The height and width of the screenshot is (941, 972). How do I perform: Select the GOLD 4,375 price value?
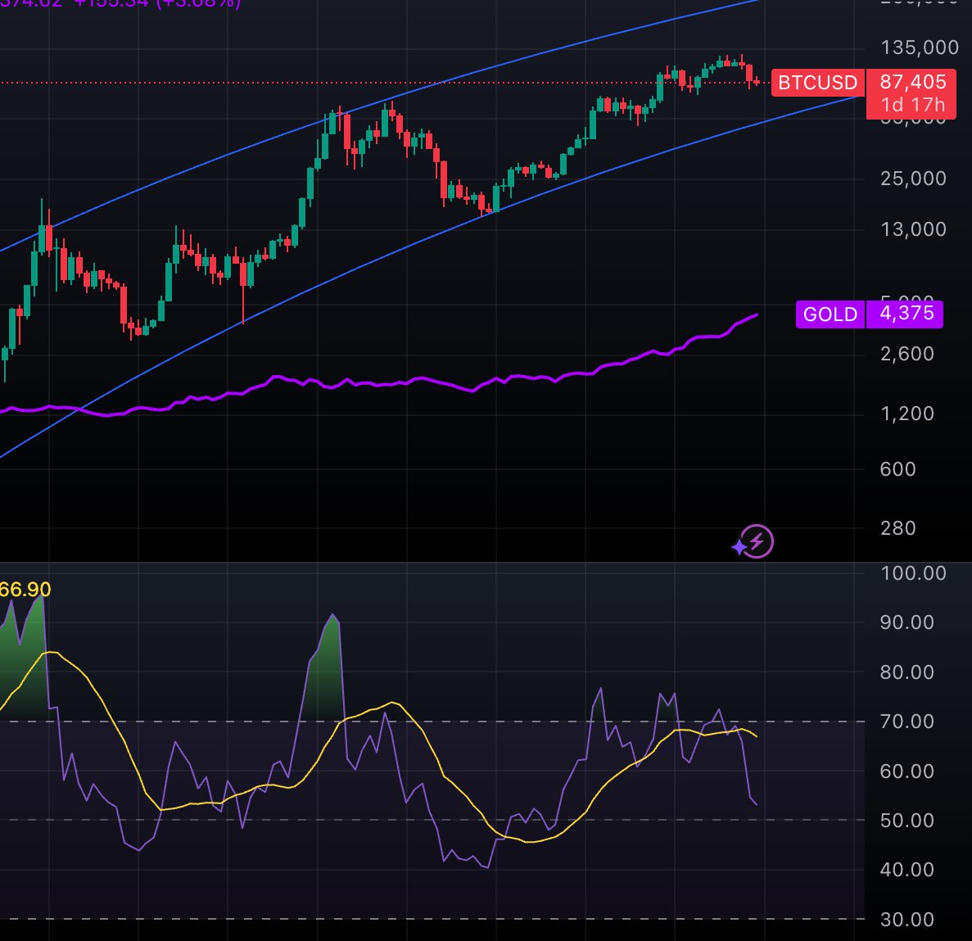pyautogui.click(x=906, y=313)
